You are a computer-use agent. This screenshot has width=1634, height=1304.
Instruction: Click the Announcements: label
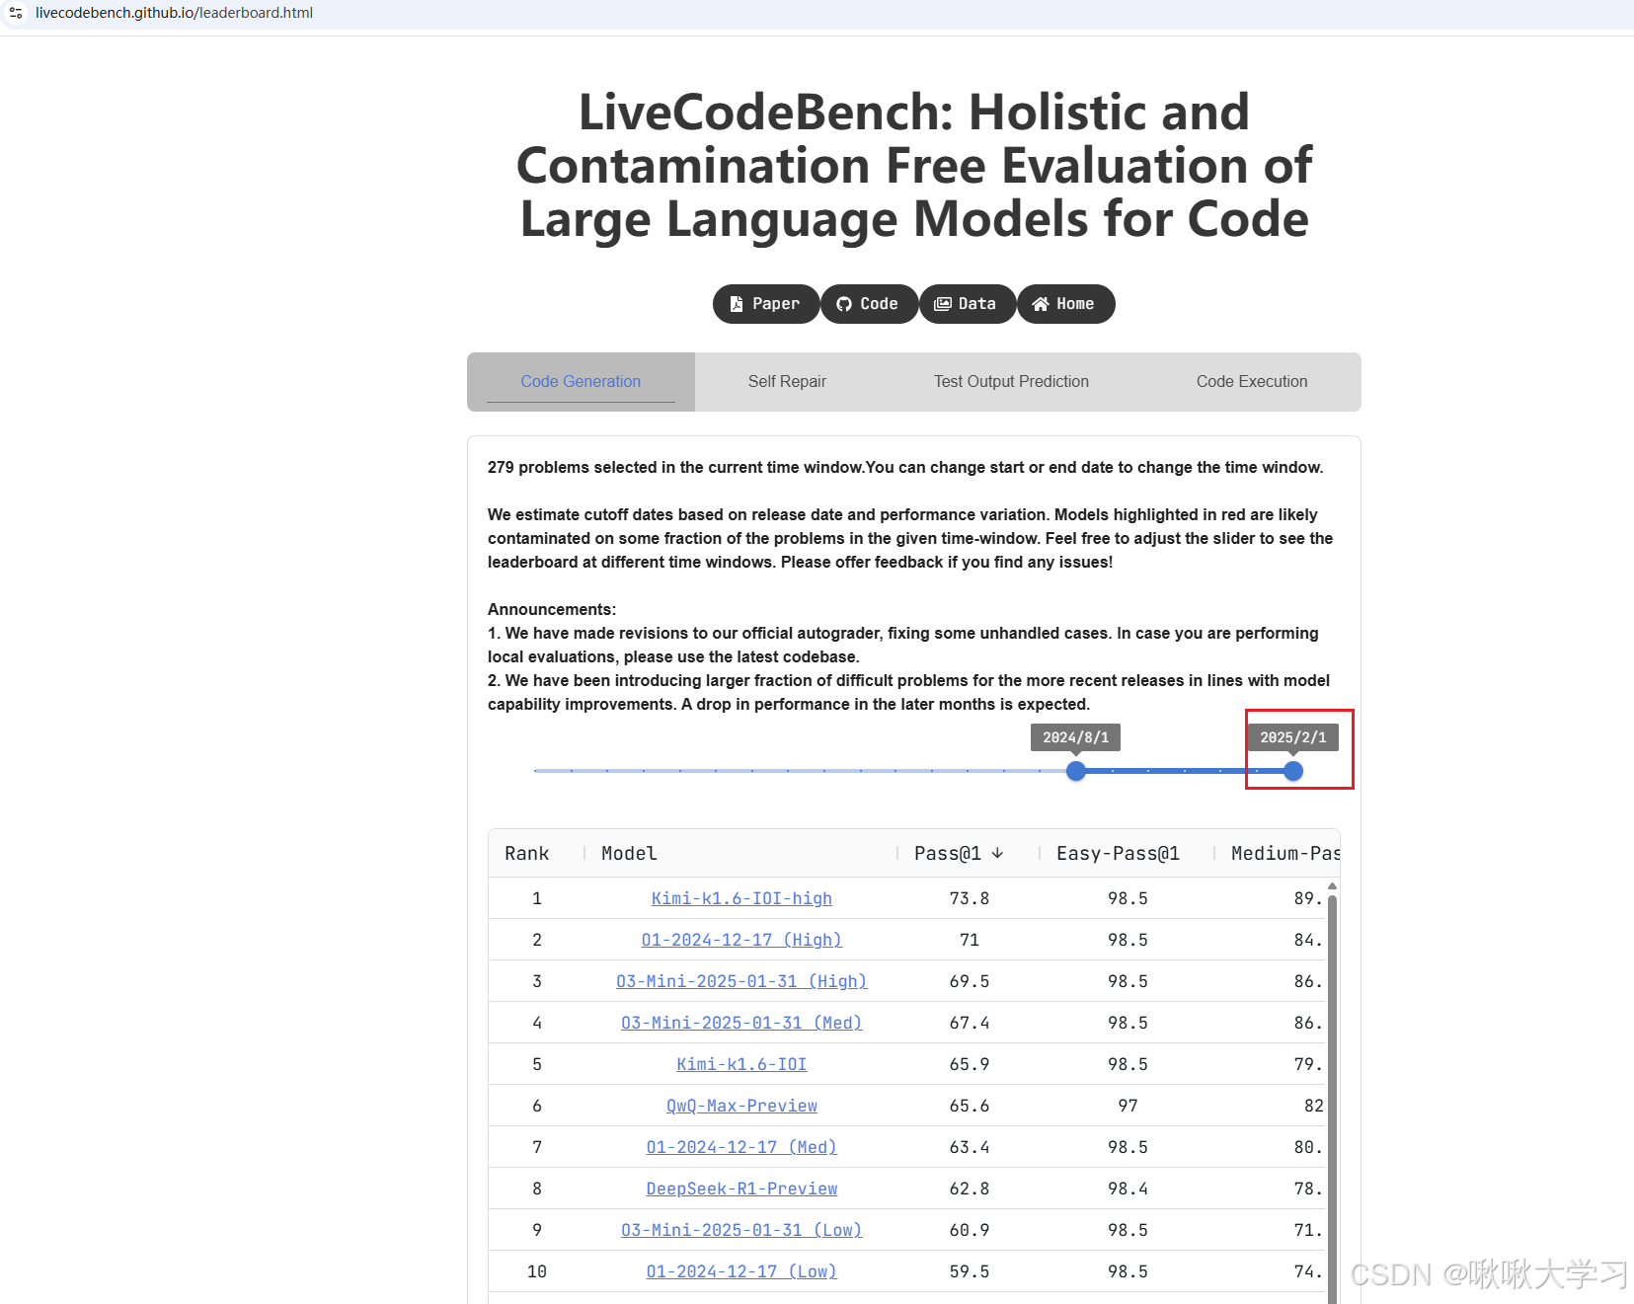(552, 609)
